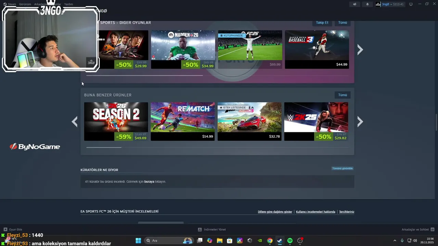Click Steam icon in taskbar
438x246 pixels.
(x=280, y=241)
